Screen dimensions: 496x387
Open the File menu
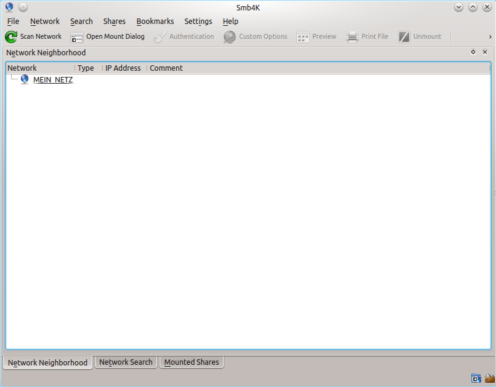pyautogui.click(x=13, y=22)
